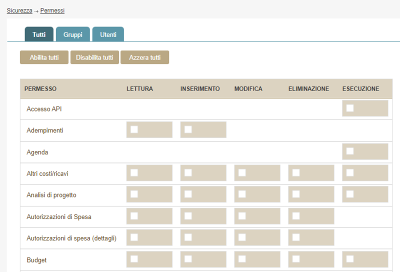Check Lettura permission for Adempimenti
400x272 pixels.
(134, 129)
